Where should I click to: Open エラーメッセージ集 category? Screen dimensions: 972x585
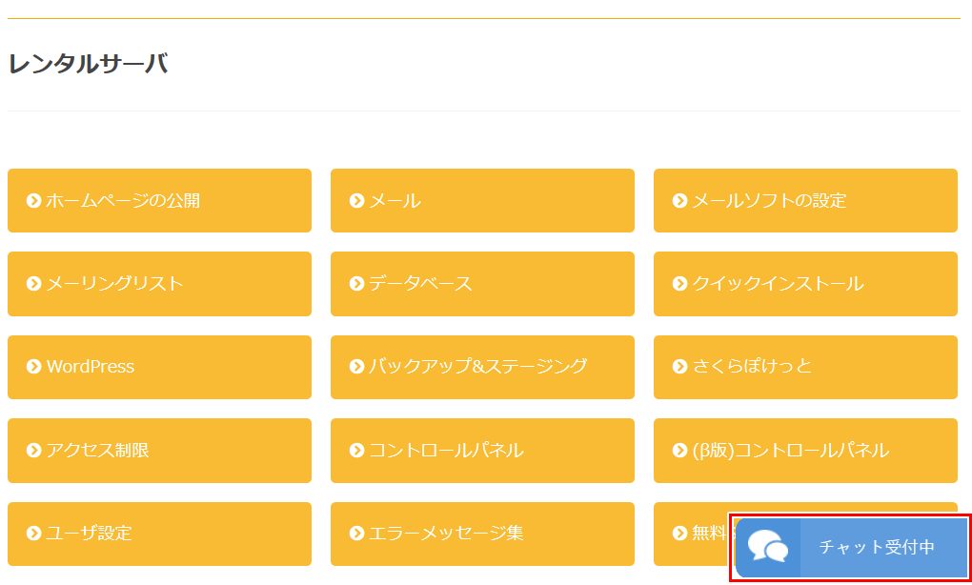pyautogui.click(x=482, y=534)
